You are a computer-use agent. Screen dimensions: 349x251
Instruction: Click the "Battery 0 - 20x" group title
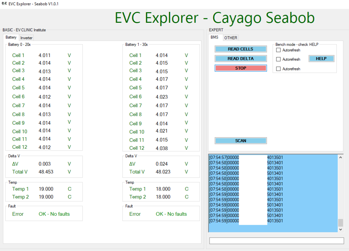(19, 44)
